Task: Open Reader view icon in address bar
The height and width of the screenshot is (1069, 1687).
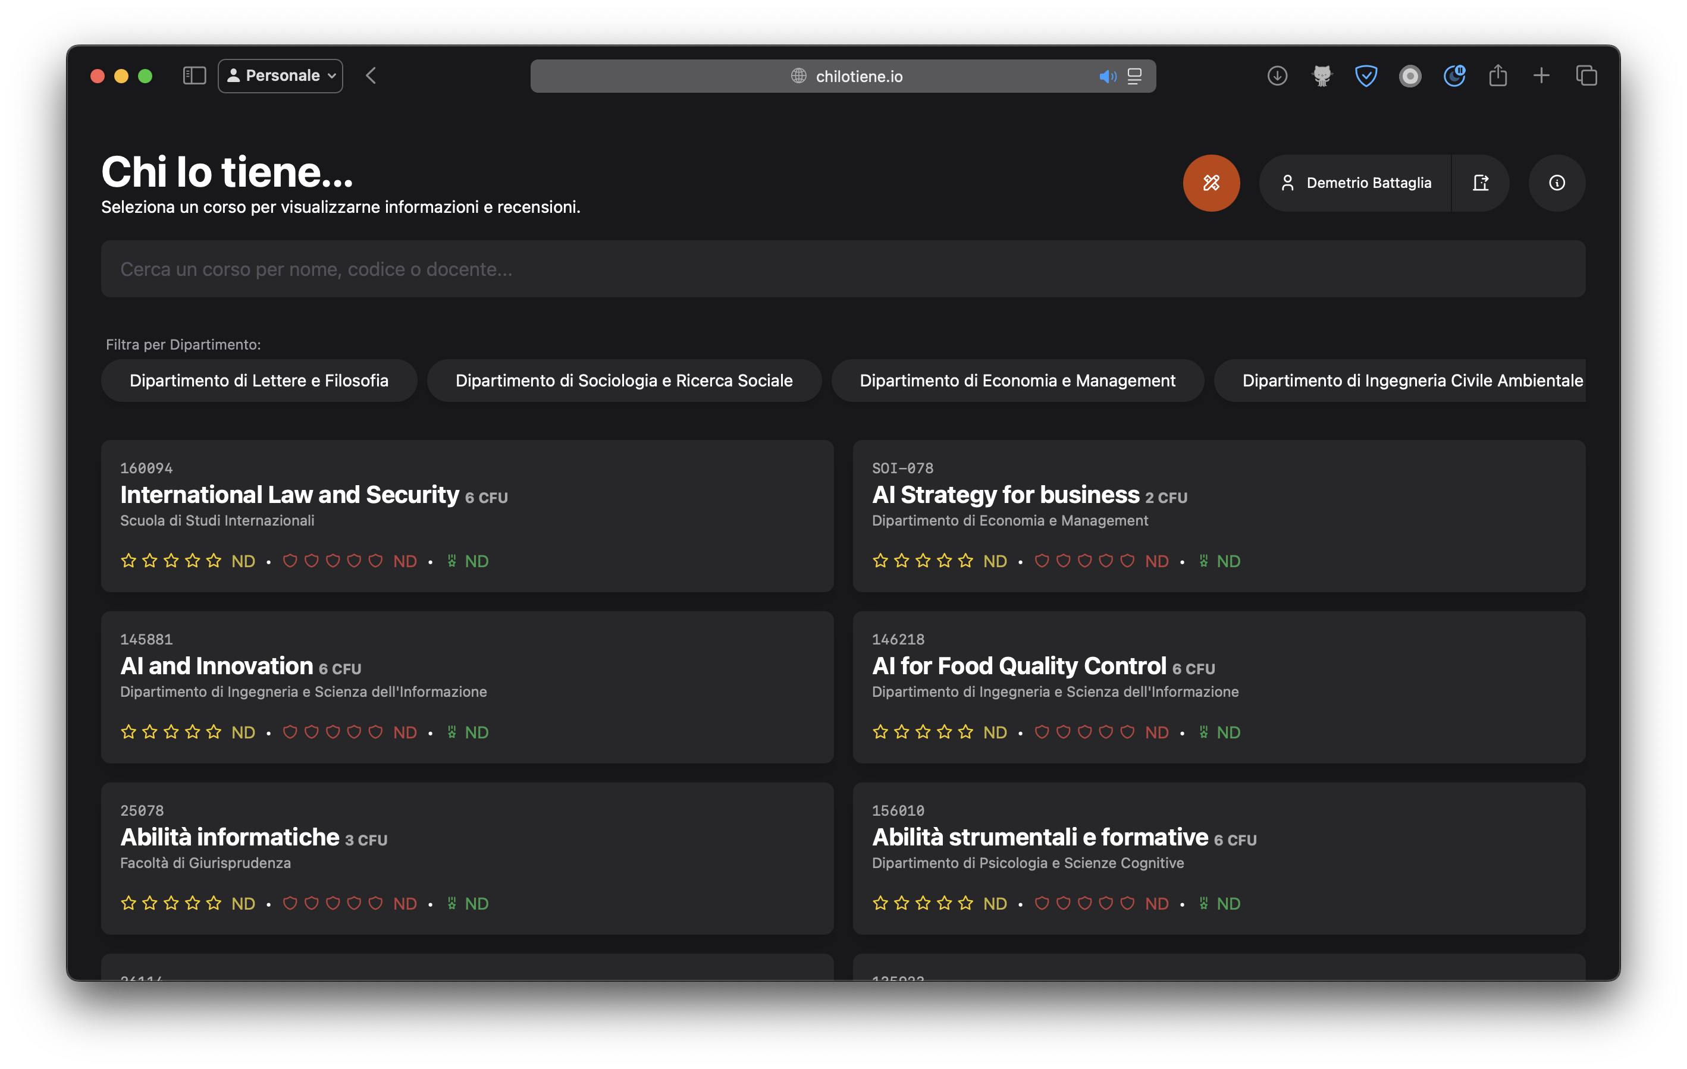Action: click(1134, 76)
